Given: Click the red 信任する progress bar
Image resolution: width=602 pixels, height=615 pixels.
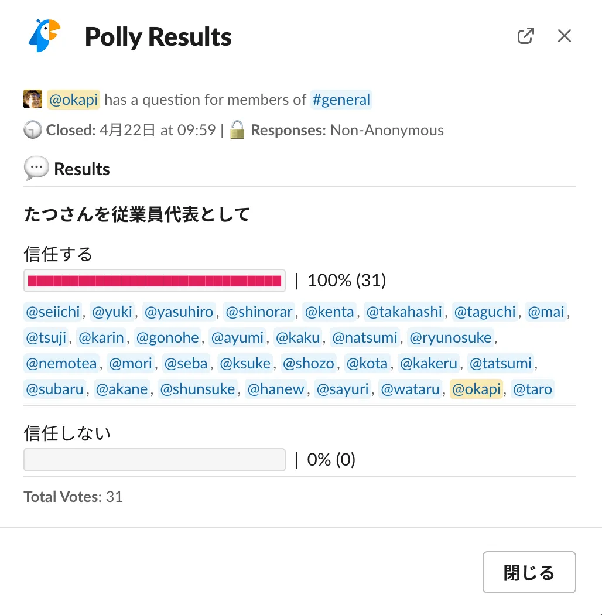Looking at the screenshot, I should pos(155,281).
